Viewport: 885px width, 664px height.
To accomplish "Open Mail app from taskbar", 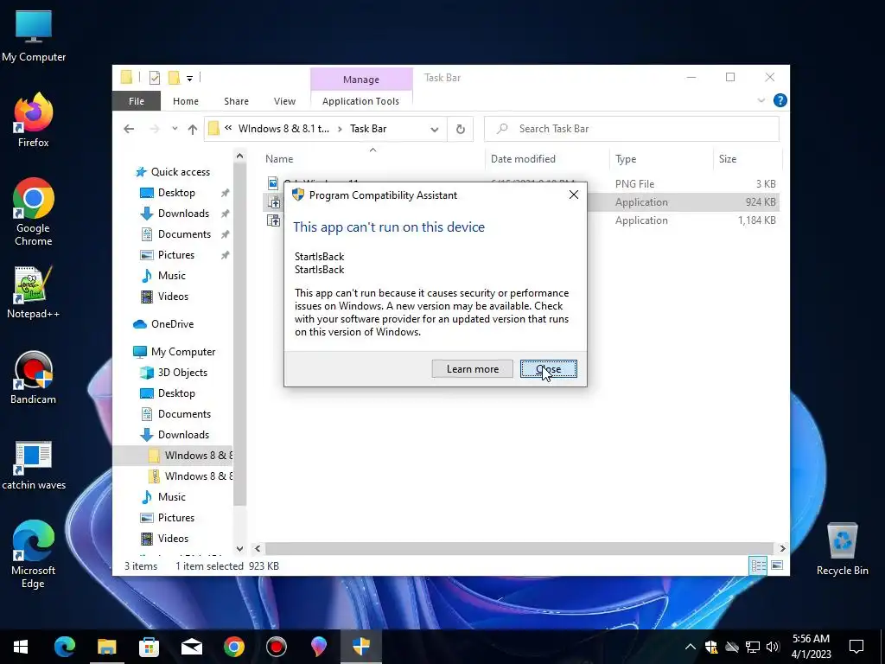I will coord(191,647).
